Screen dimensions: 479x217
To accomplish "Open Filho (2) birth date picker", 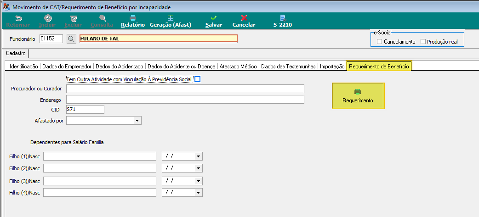I will (198, 168).
